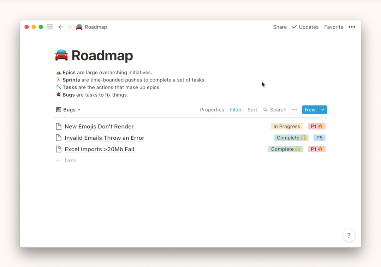This screenshot has height=267, width=381.
Task: Click the Share button
Action: [x=280, y=27]
